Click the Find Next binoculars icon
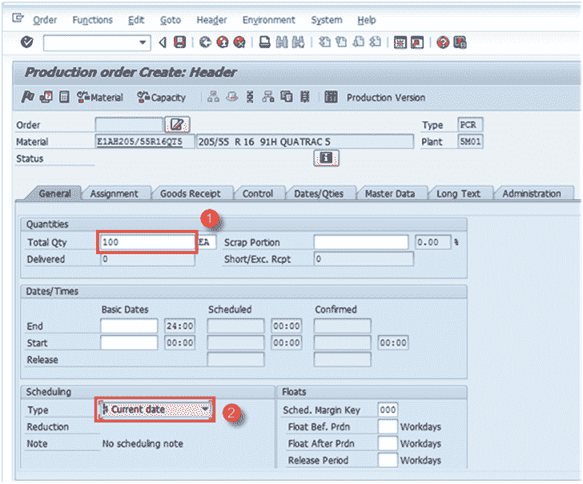Viewport: 583px width, 484px height. coord(298,42)
